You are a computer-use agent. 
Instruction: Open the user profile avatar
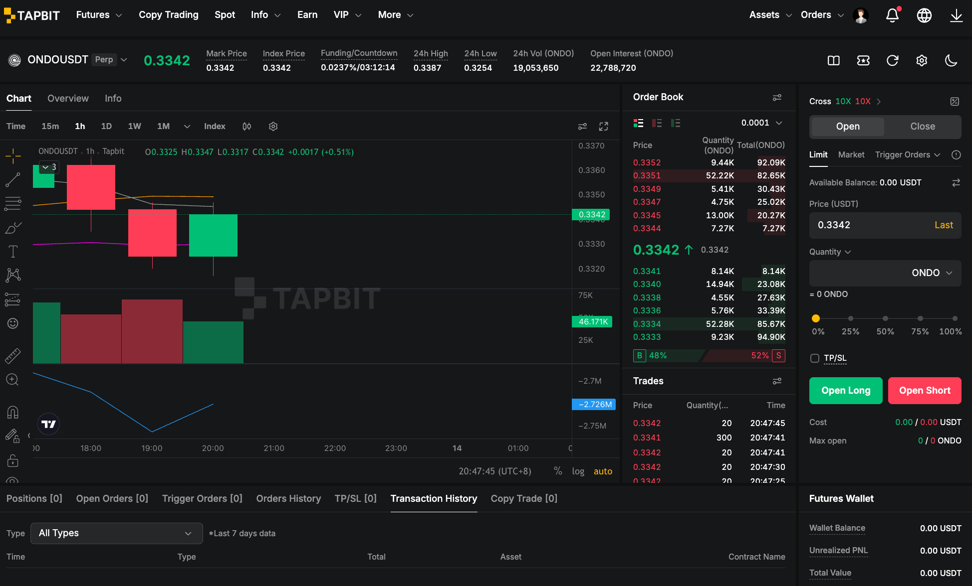click(x=860, y=15)
